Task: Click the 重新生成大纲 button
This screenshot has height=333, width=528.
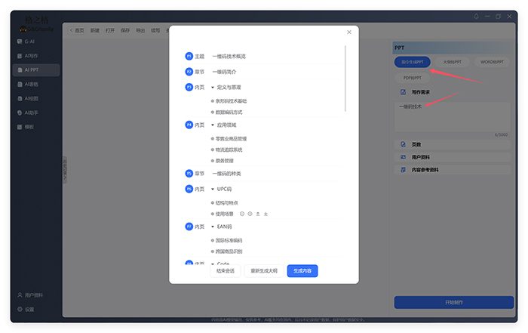Action: click(264, 270)
